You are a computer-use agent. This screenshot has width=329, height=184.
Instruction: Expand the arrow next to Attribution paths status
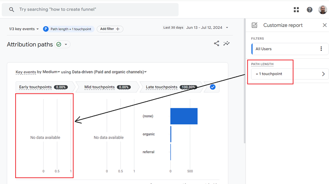pyautogui.click(x=66, y=44)
